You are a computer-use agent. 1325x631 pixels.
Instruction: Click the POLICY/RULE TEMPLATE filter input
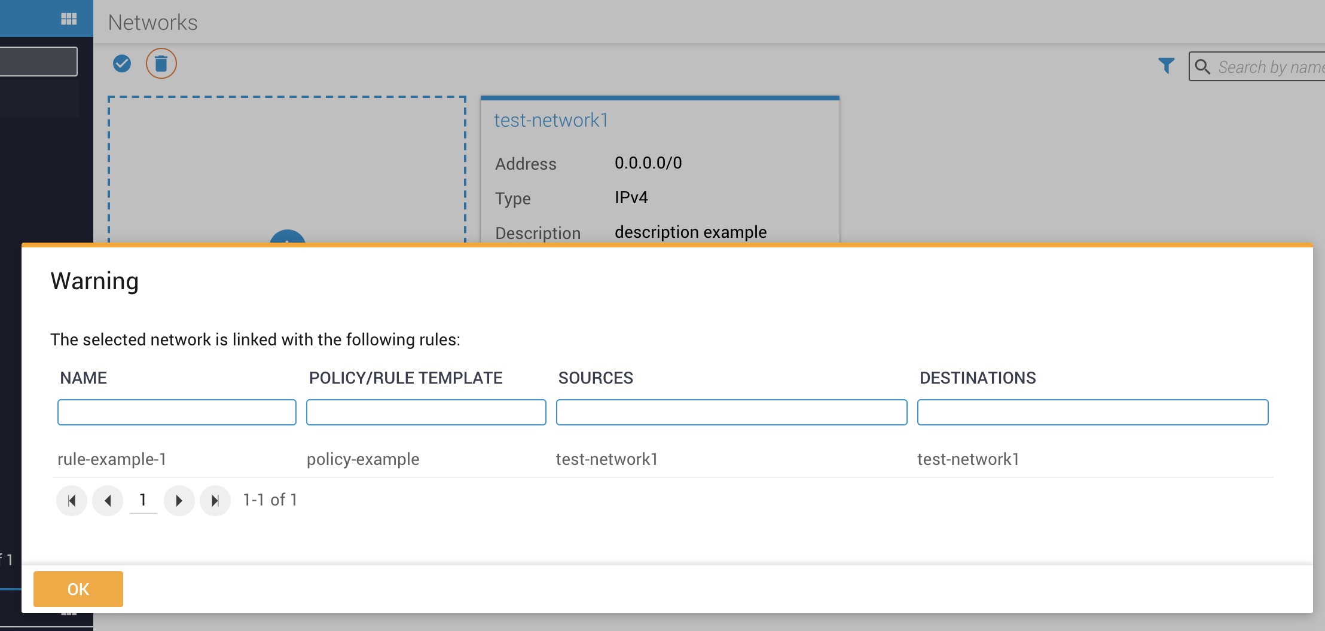click(426, 412)
